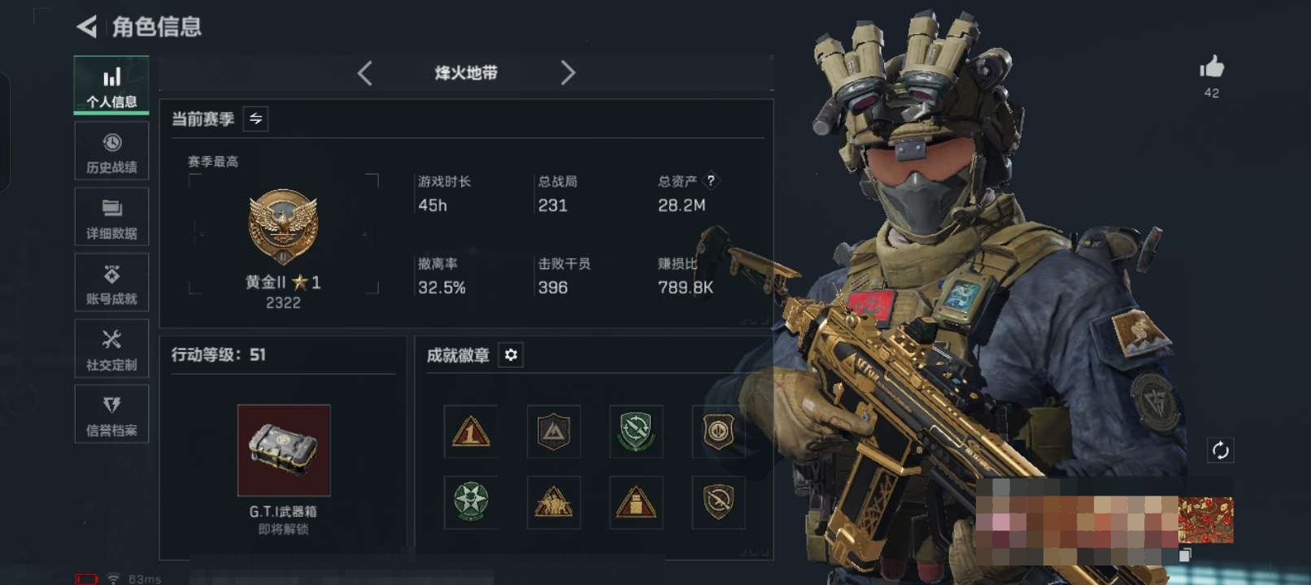The image size is (1311, 585).
Task: Open the 社交定制 tab
Action: (111, 349)
